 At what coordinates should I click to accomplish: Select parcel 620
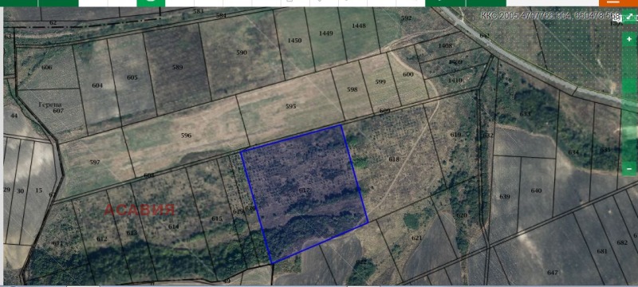coord(462,215)
